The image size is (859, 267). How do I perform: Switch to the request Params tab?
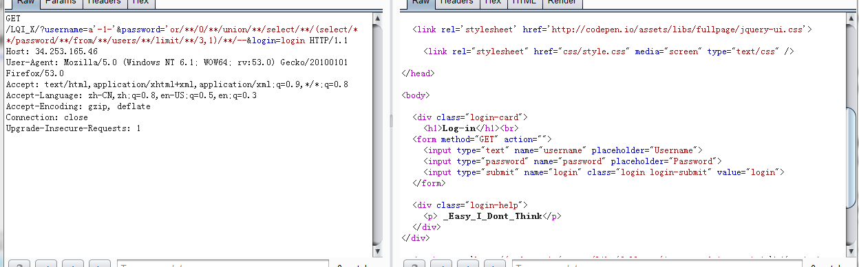pos(61,3)
